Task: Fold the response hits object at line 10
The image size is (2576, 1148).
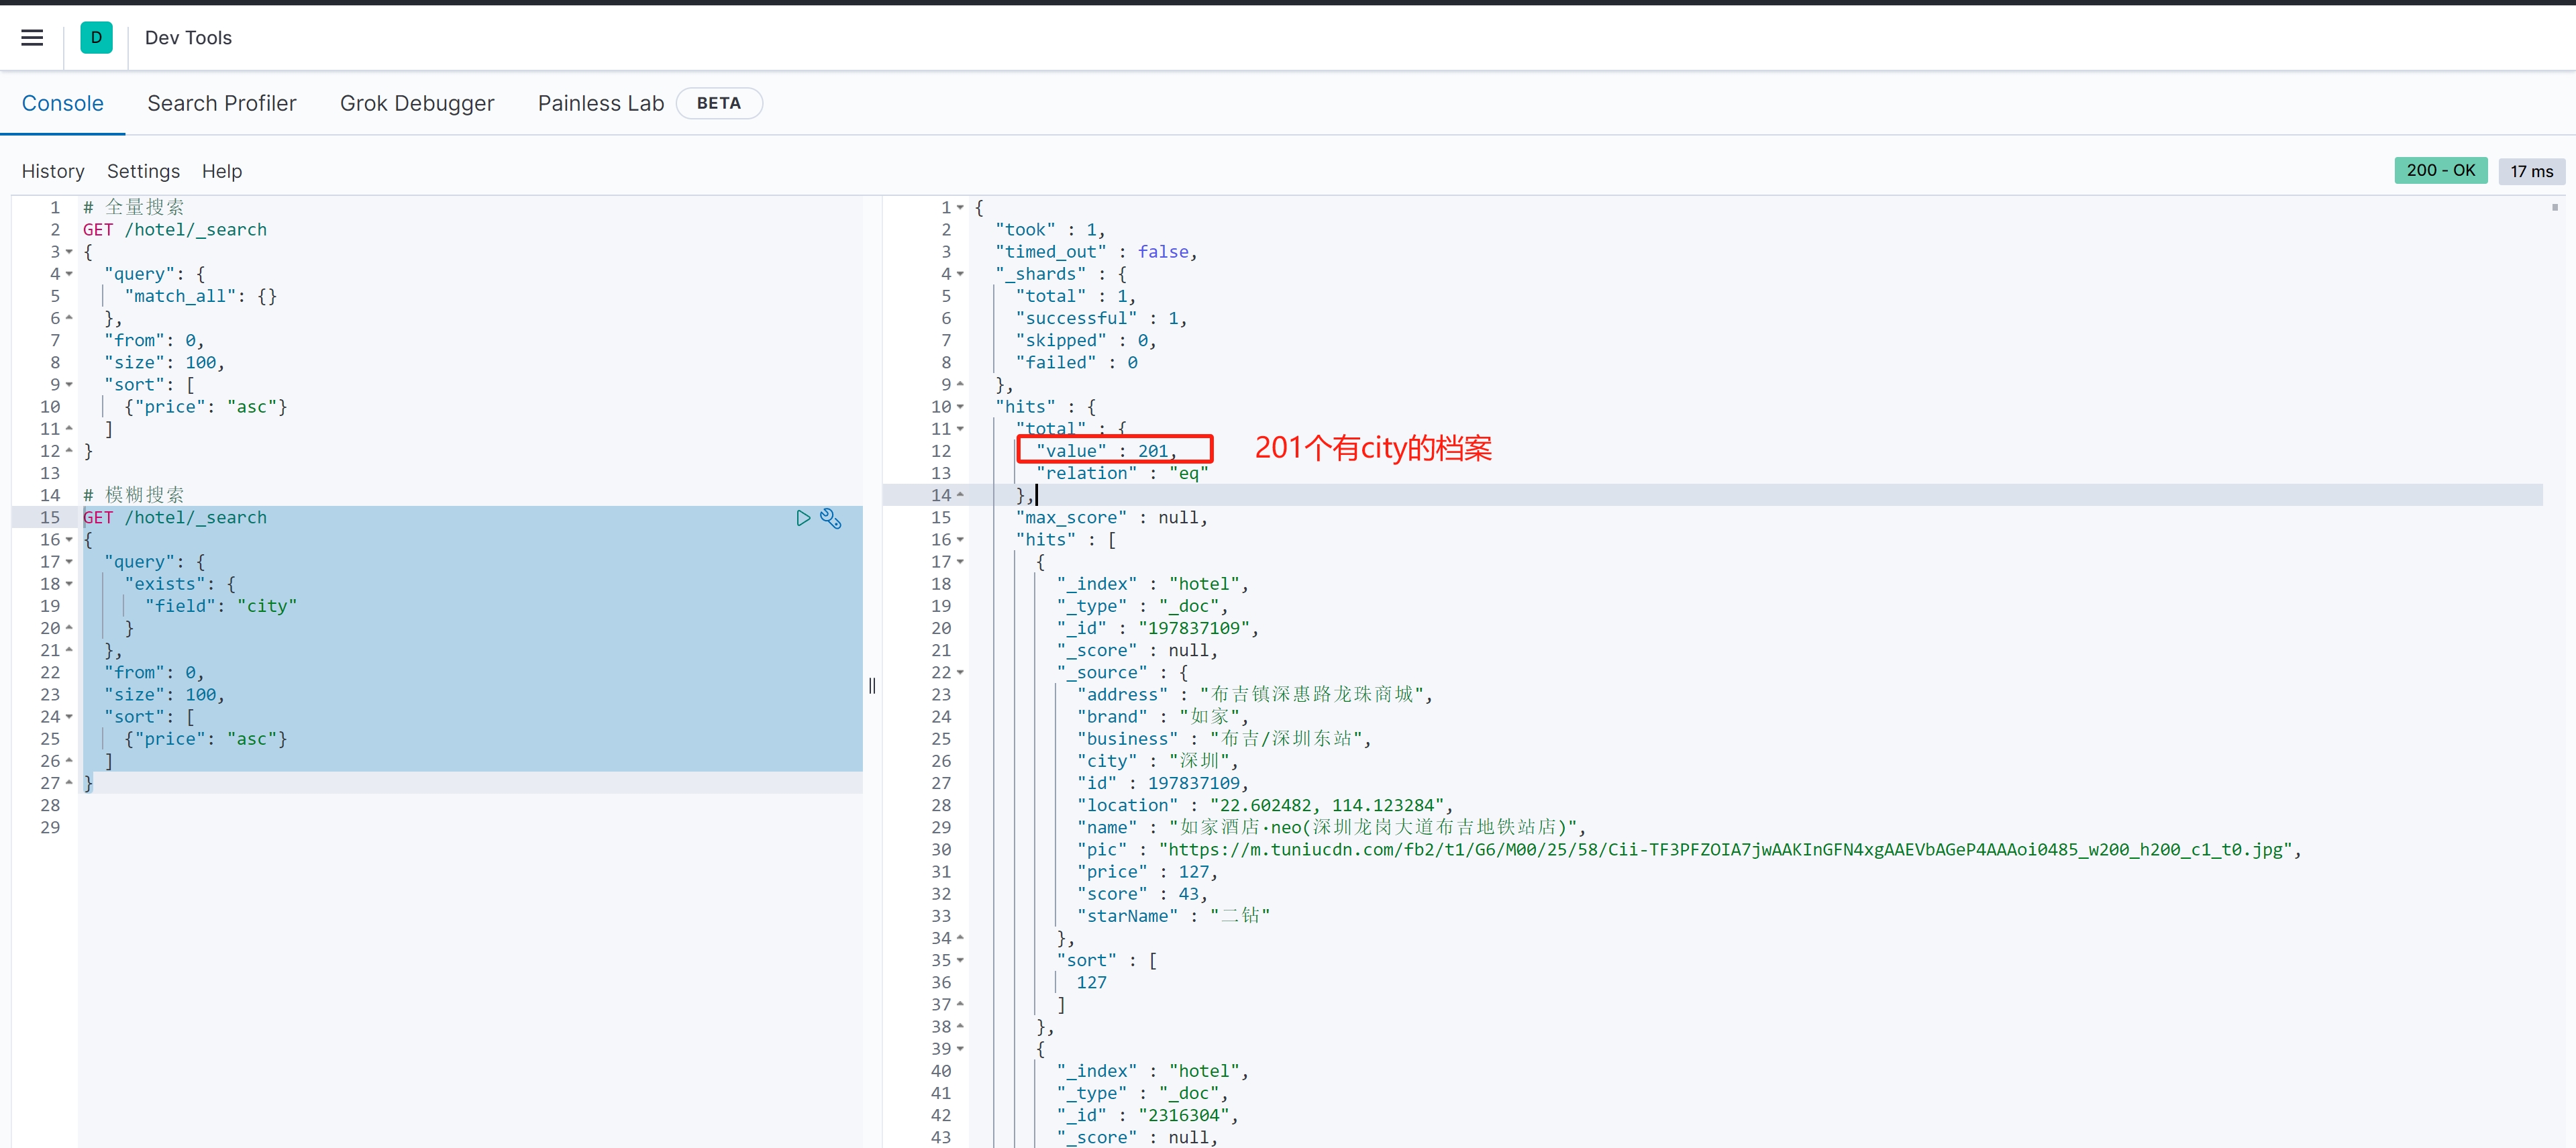Action: 960,407
